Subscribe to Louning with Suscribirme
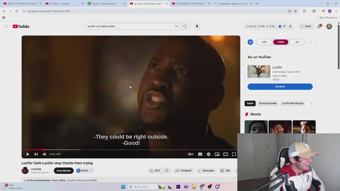 (x=63, y=171)
